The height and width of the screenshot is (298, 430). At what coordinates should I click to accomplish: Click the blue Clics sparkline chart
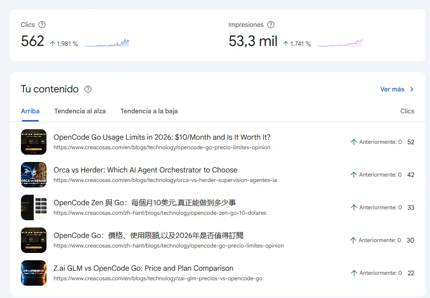pos(107,43)
